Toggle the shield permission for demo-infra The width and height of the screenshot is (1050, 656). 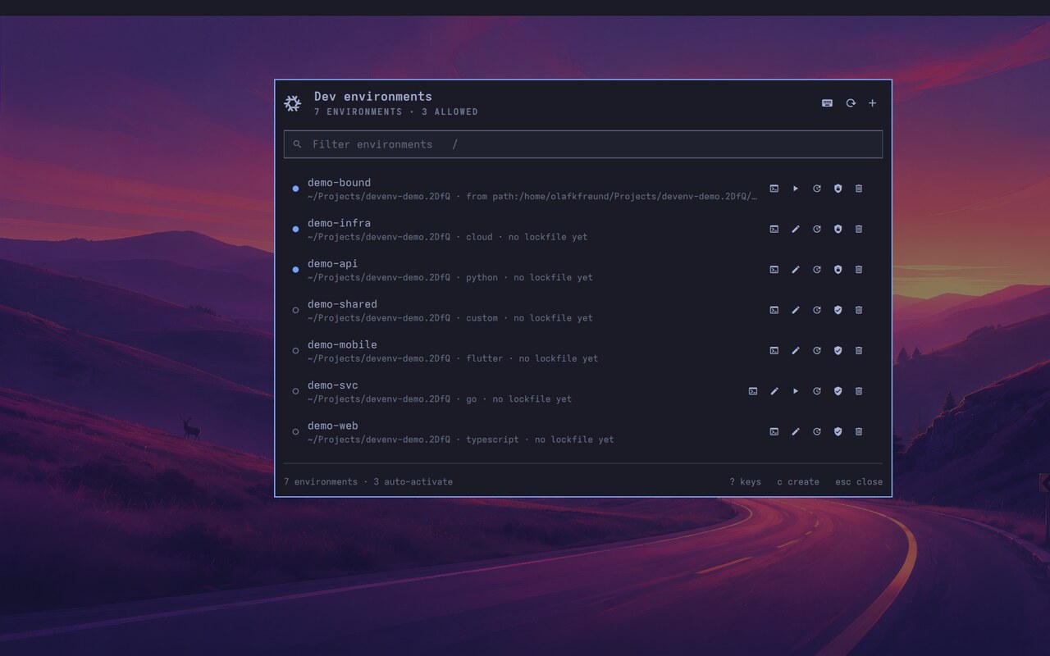coord(838,230)
